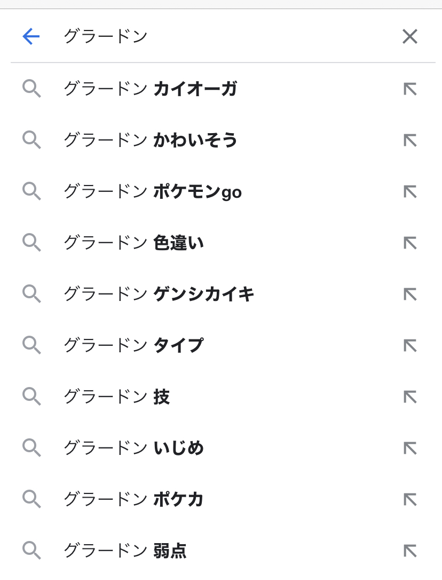Image resolution: width=442 pixels, height=580 pixels.
Task: Select suggestion グラードン カイオーガ
Action: coord(150,89)
